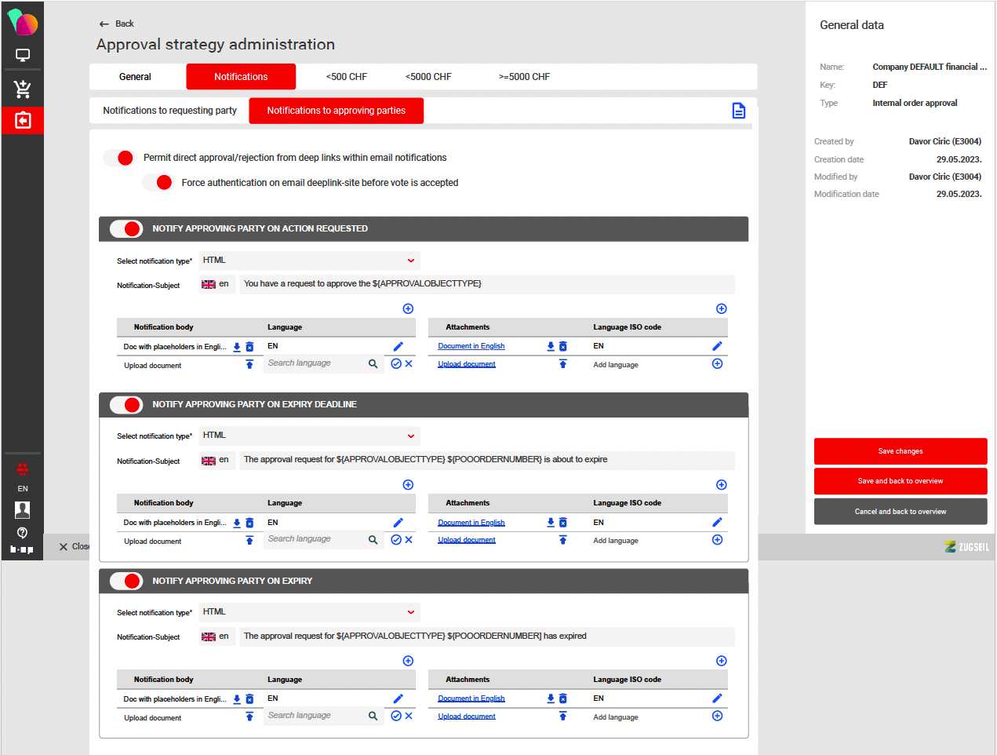Click Cancel and back to overview
997x755 pixels.
[900, 512]
